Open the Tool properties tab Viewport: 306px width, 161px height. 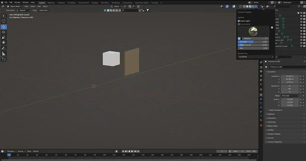coord(261,62)
